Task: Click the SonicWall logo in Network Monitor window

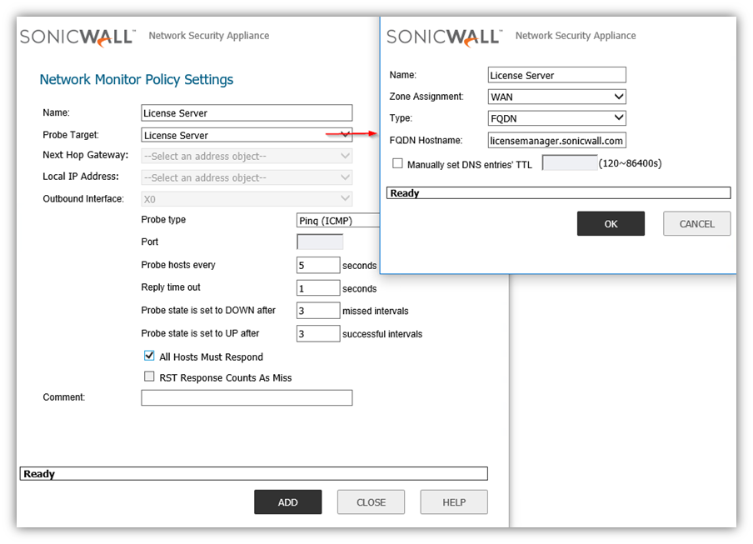Action: (x=77, y=37)
